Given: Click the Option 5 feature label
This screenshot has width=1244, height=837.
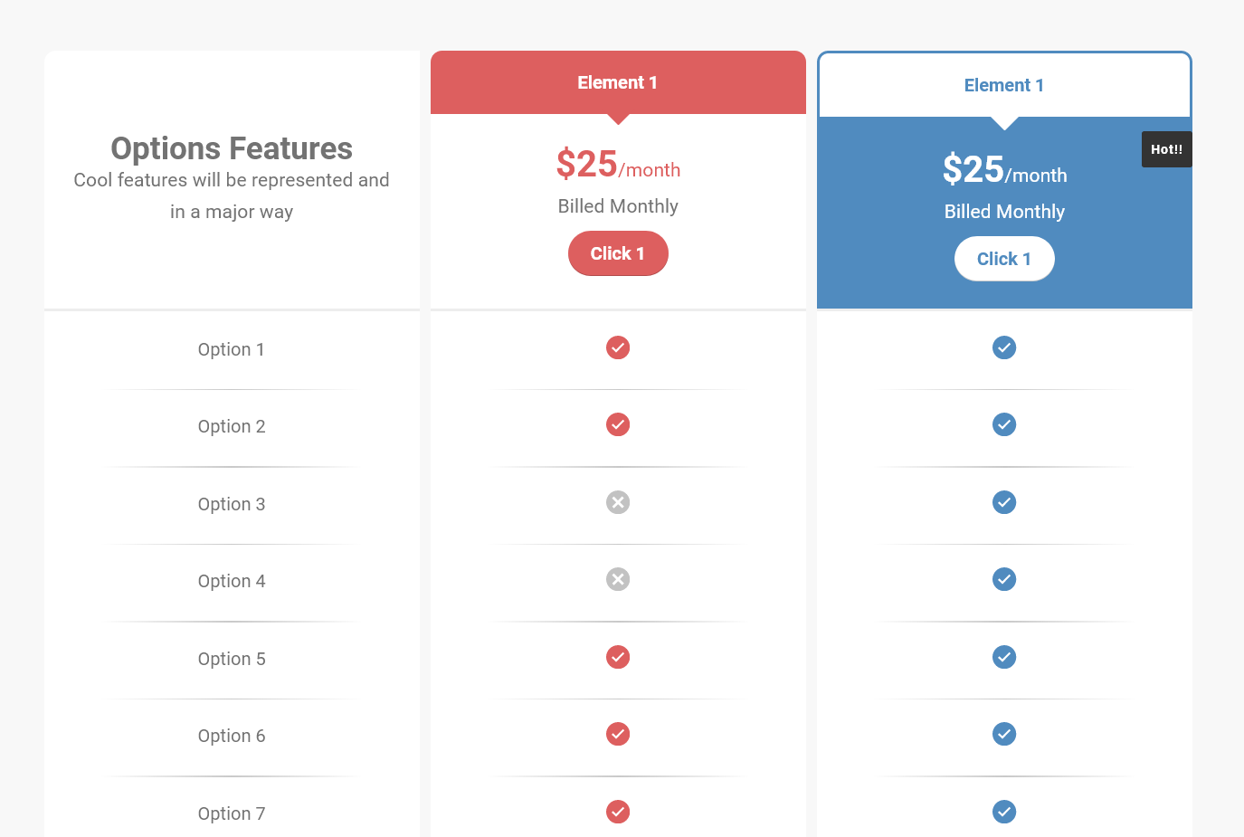Looking at the screenshot, I should point(232,659).
